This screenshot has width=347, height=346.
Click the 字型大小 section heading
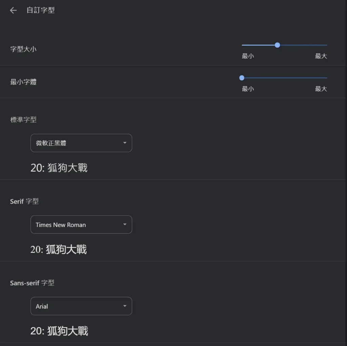click(24, 48)
